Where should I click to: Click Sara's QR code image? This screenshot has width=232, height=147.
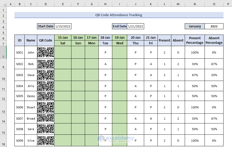point(45,129)
